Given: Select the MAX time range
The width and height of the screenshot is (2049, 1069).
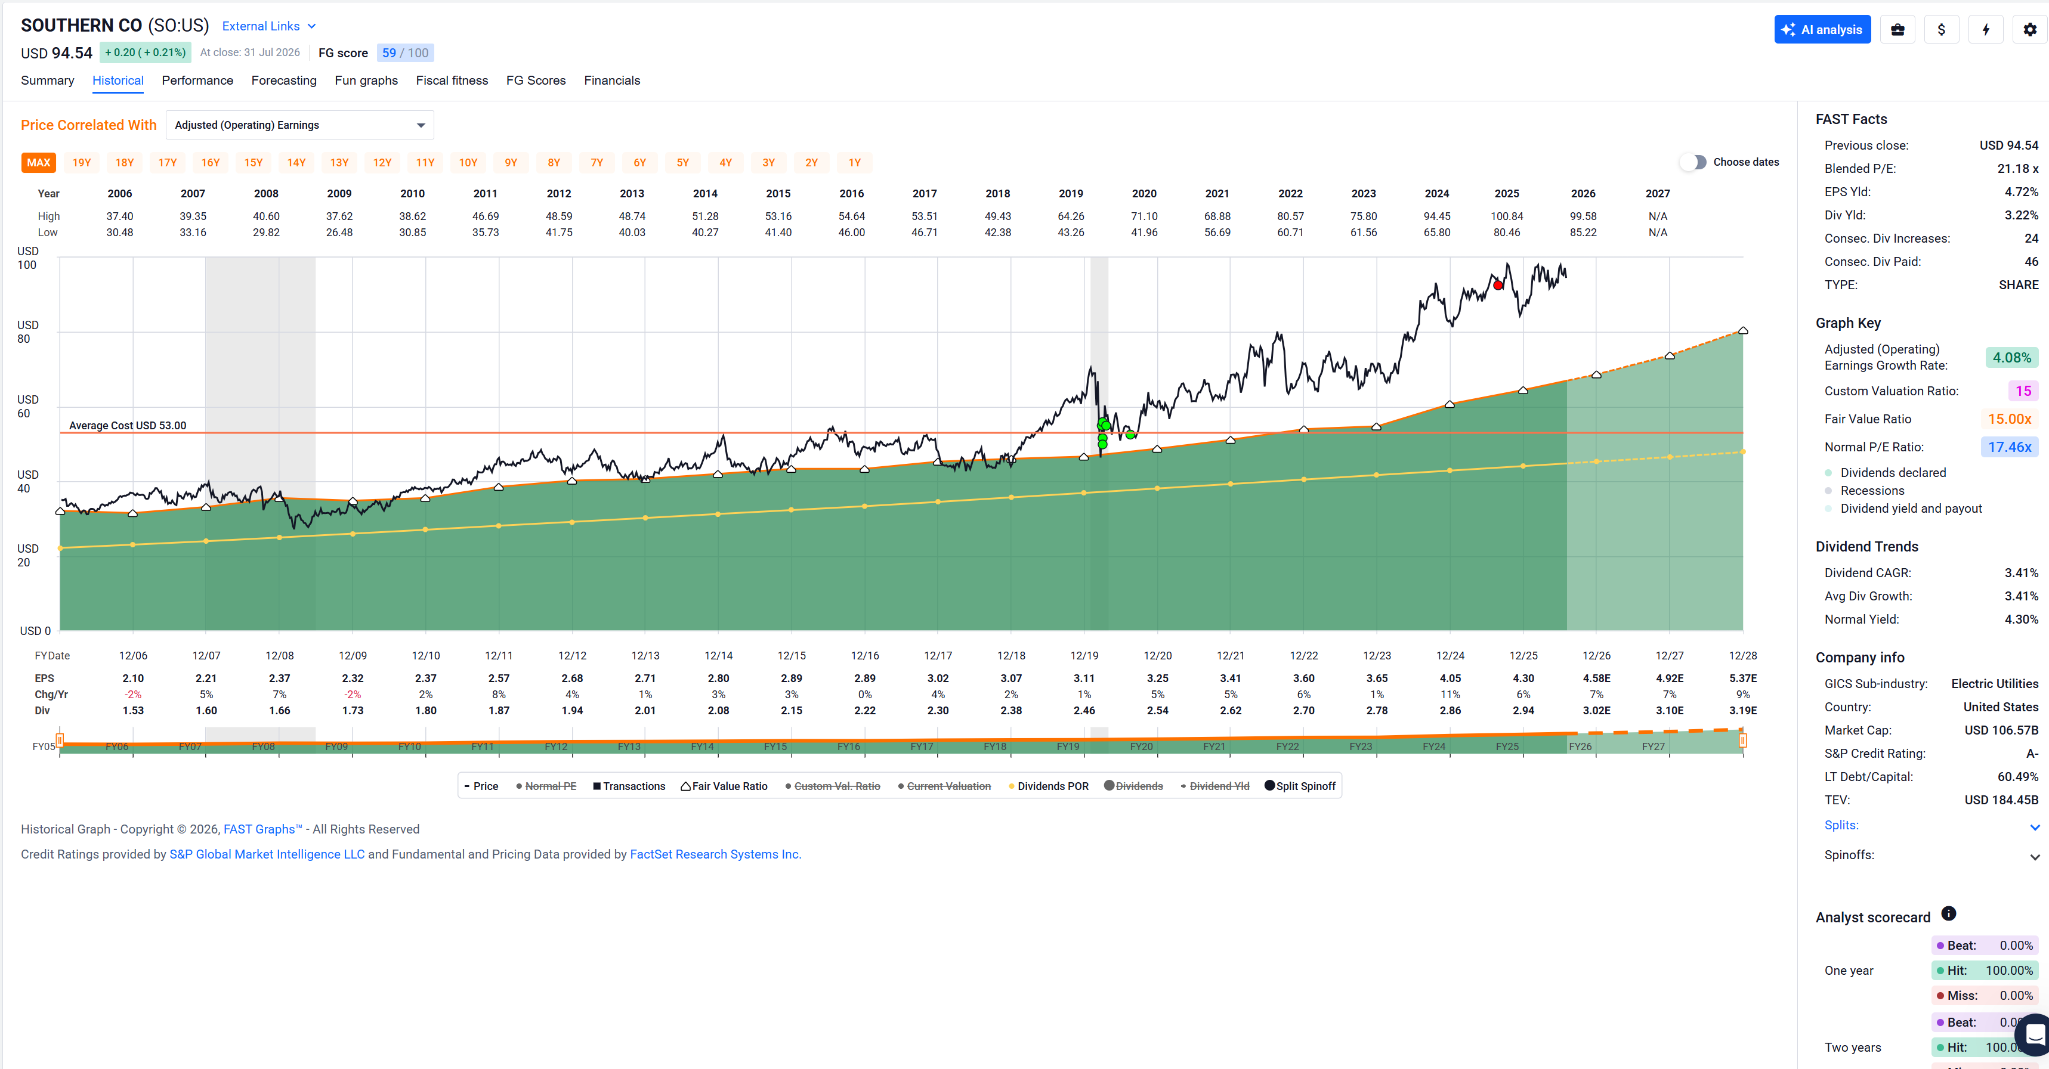Looking at the screenshot, I should (x=38, y=163).
